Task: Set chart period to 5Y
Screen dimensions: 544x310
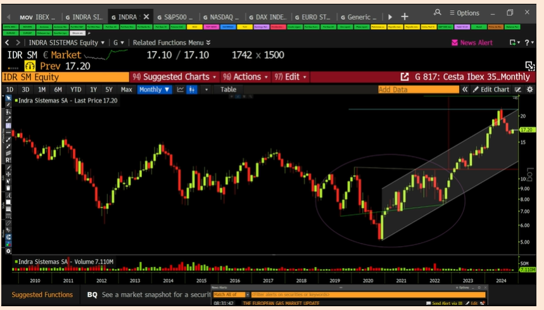Action: [x=109, y=89]
